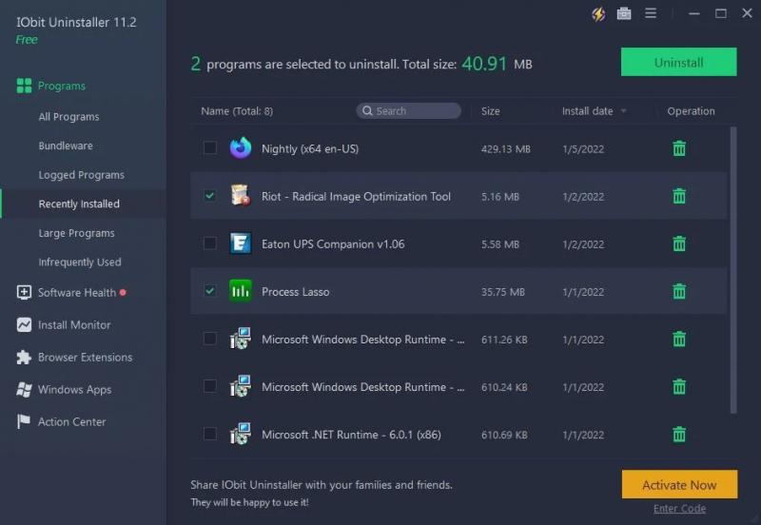Click the Enter Code link
The width and height of the screenshot is (761, 525).
pos(679,509)
